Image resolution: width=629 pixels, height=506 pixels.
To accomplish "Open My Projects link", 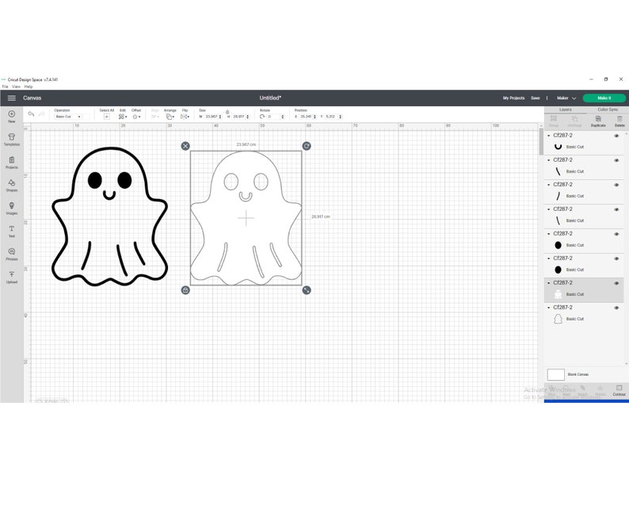I will [x=513, y=98].
